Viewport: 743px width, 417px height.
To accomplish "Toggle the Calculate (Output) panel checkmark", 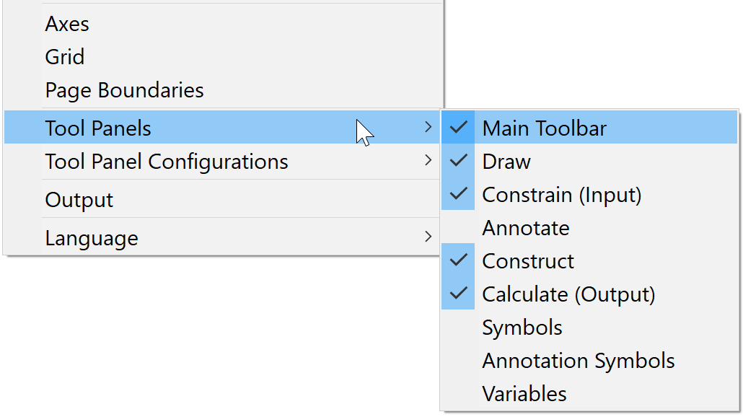I will 458,294.
